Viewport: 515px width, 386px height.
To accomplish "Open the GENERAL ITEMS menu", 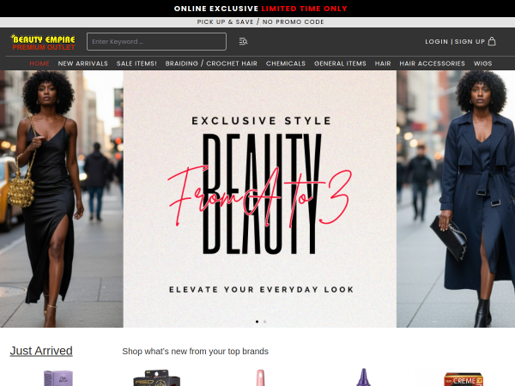I will click(340, 63).
